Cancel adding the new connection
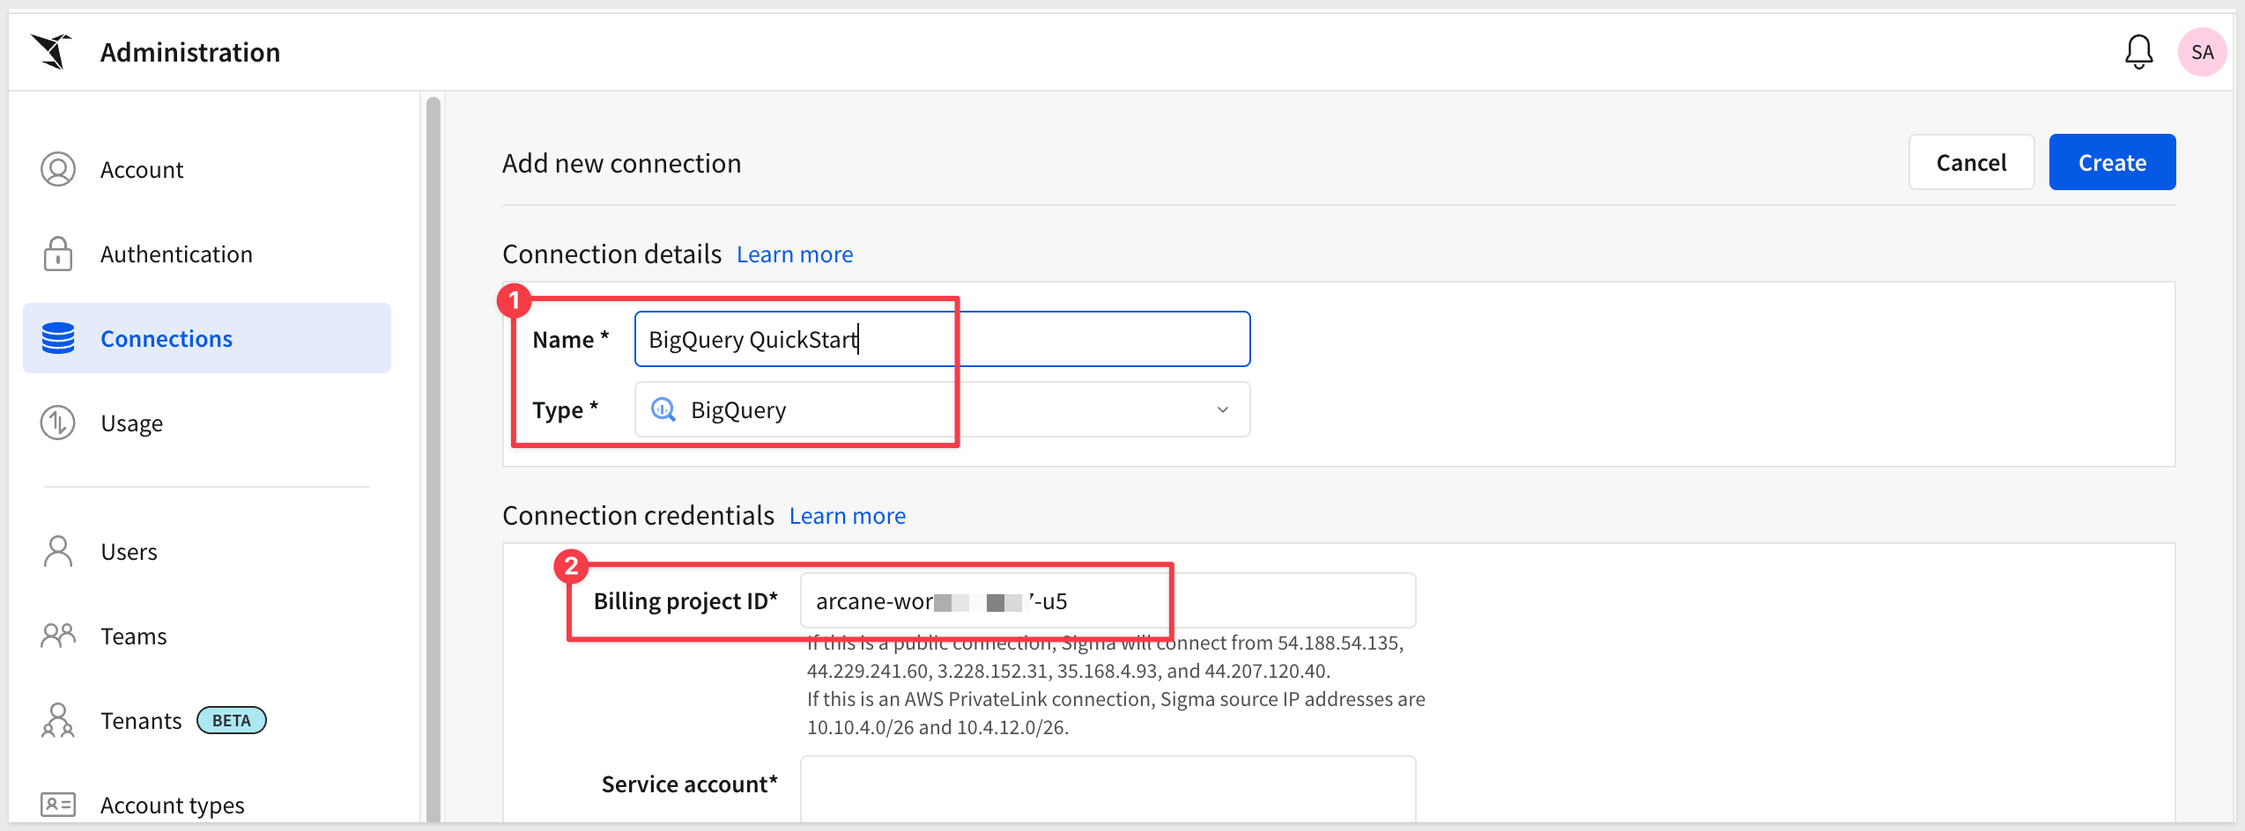The image size is (2245, 831). pyautogui.click(x=1971, y=162)
